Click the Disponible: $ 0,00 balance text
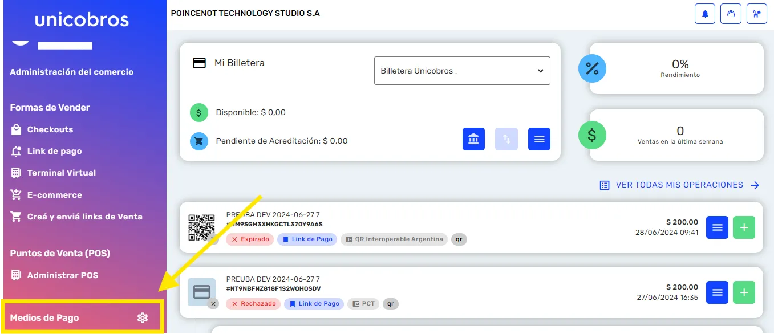This screenshot has height=334, width=774. [x=251, y=113]
